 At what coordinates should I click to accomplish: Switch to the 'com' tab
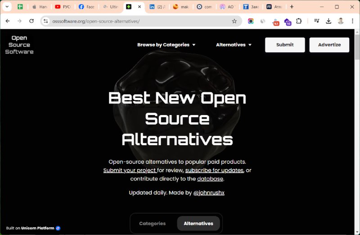click(205, 7)
